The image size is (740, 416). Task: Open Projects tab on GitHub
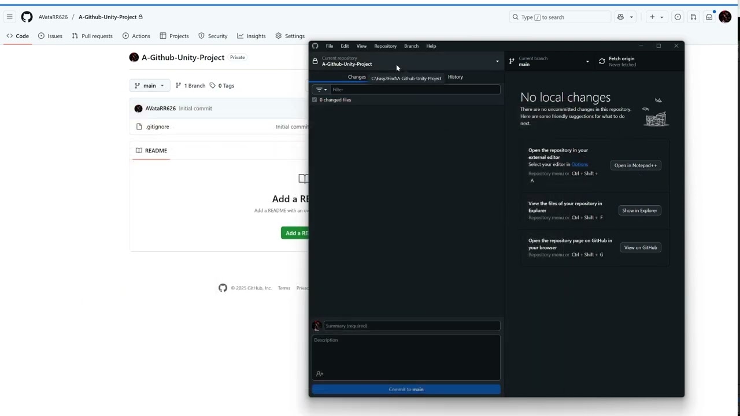coord(174,36)
